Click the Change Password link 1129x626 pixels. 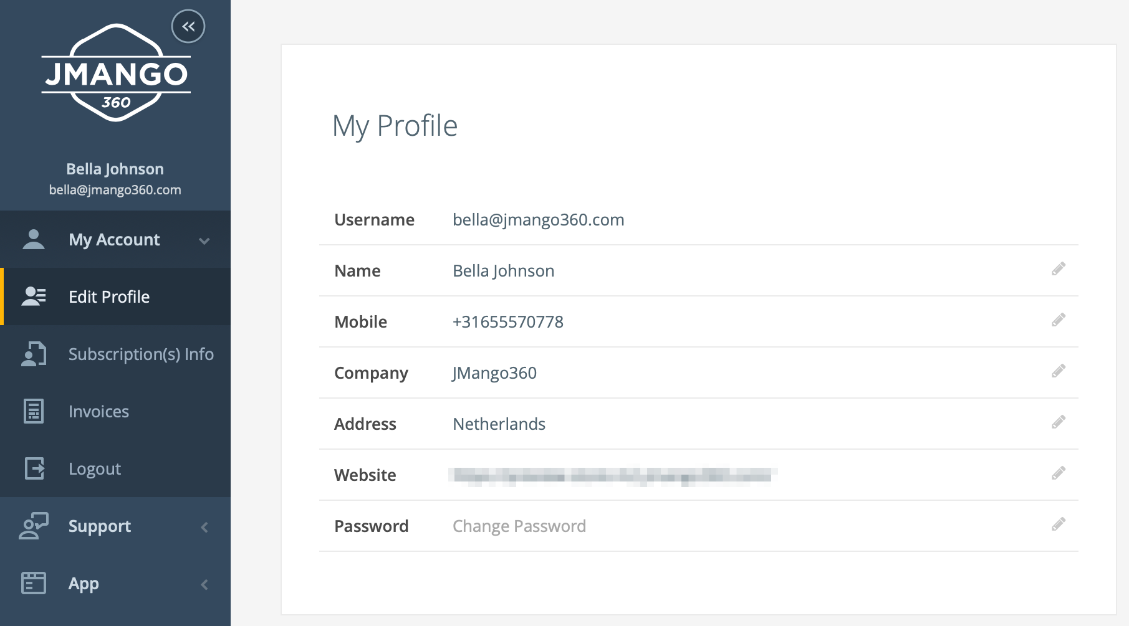519,526
